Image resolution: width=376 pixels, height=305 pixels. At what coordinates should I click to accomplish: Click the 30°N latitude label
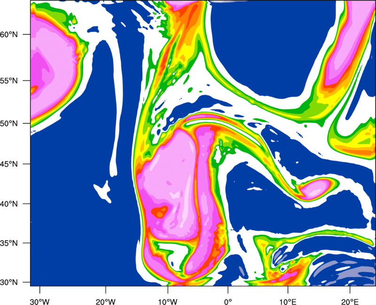click(x=9, y=282)
